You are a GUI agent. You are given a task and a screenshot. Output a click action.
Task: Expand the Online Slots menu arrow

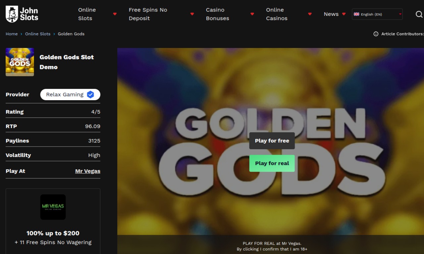115,14
